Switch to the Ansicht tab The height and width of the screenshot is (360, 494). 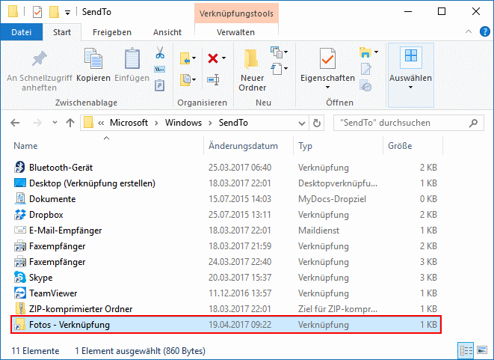[x=167, y=32]
